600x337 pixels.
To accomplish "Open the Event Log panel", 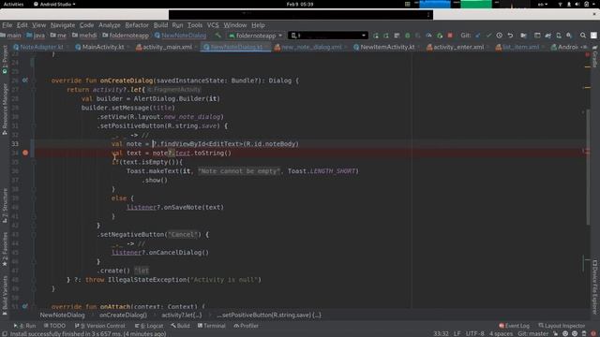I will coord(515,326).
